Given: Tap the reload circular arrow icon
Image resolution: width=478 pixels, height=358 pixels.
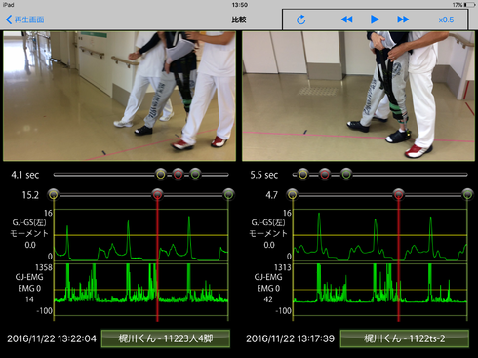Looking at the screenshot, I should click(x=301, y=20).
